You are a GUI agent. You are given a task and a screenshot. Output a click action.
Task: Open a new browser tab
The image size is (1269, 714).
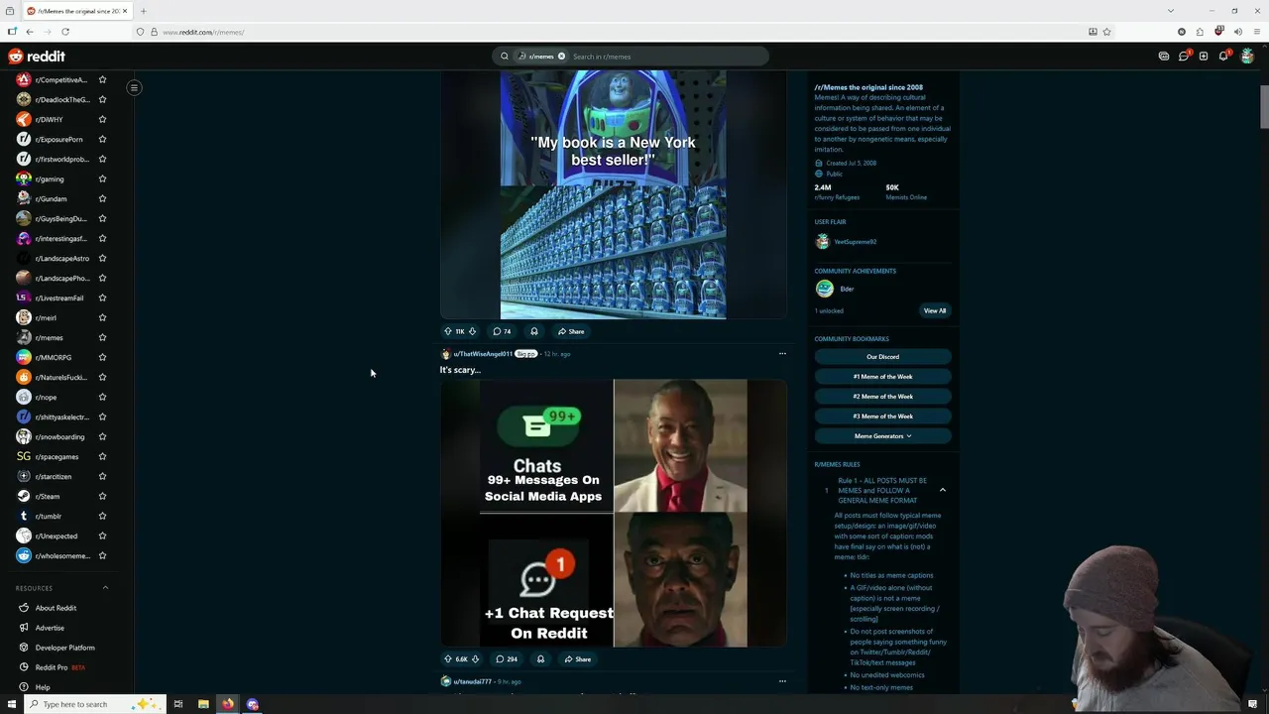pos(143,11)
